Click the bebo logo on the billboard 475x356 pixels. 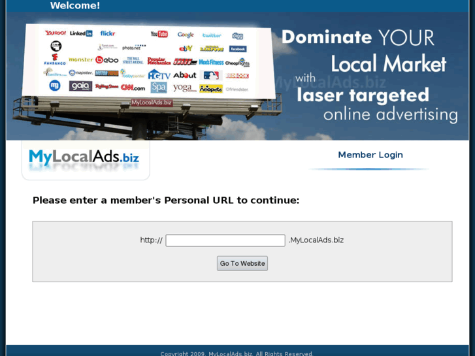106,60
